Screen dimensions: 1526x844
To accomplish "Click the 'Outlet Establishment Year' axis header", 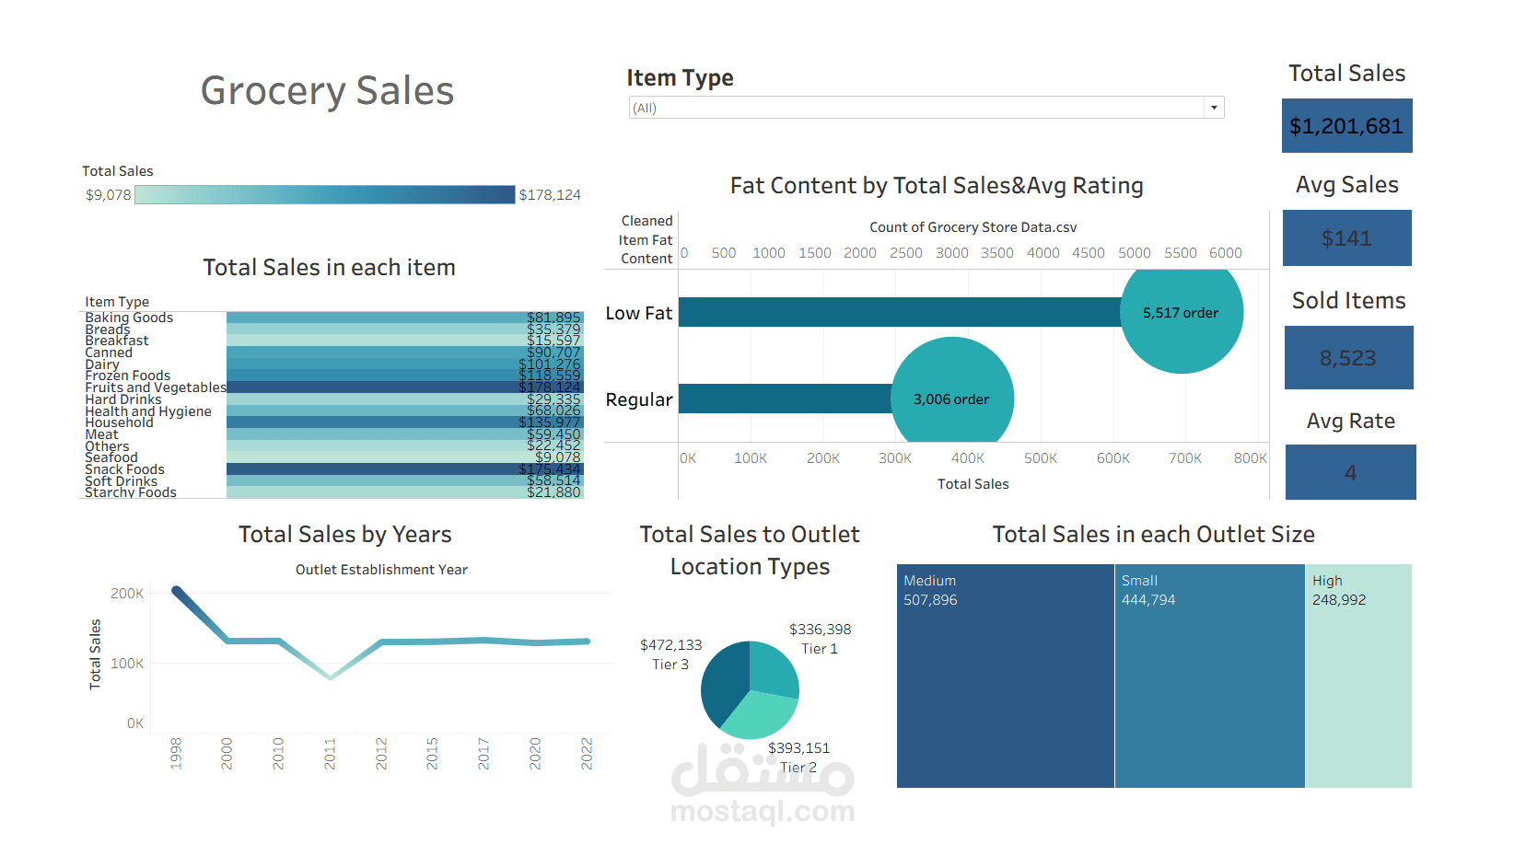I will tap(381, 570).
